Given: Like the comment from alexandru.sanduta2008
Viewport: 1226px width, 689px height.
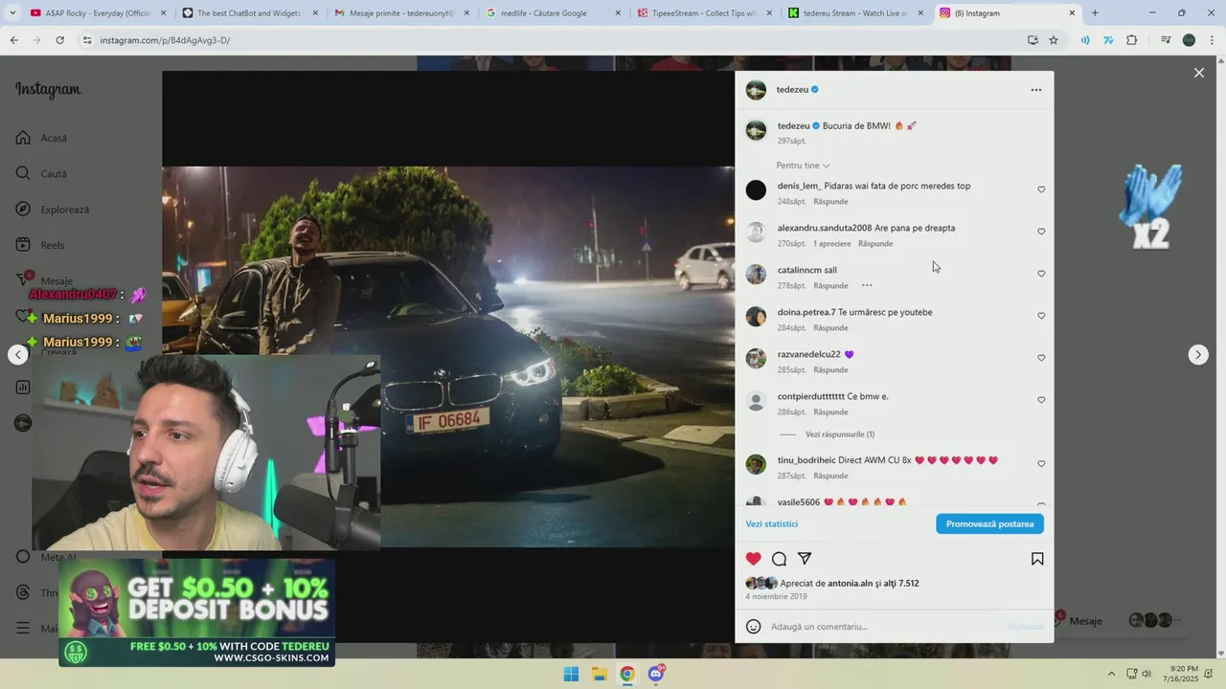Looking at the screenshot, I should click(x=1041, y=232).
